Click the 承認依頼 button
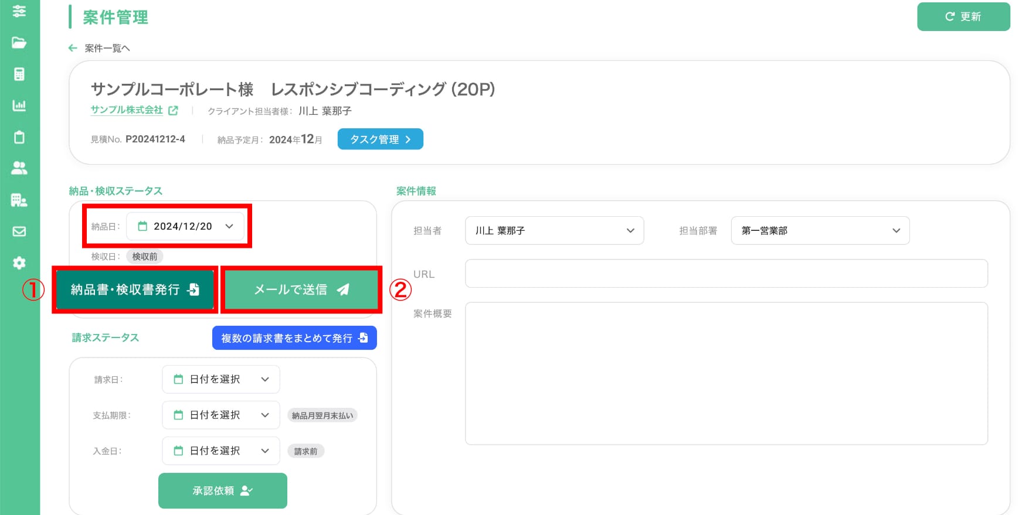 tap(223, 490)
